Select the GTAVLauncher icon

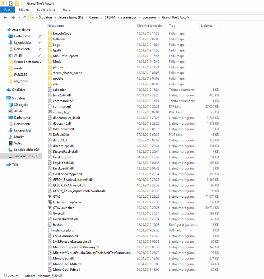[50, 208]
